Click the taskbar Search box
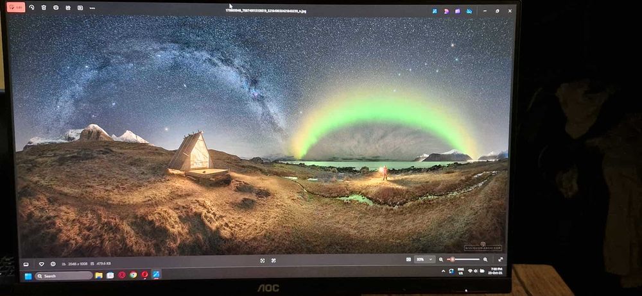 tap(64, 276)
